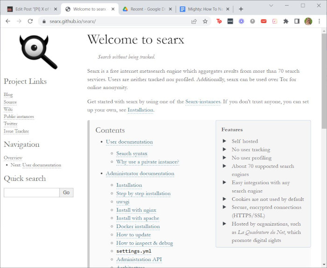Open the How to update link
327x268 pixels.
click(x=134, y=235)
